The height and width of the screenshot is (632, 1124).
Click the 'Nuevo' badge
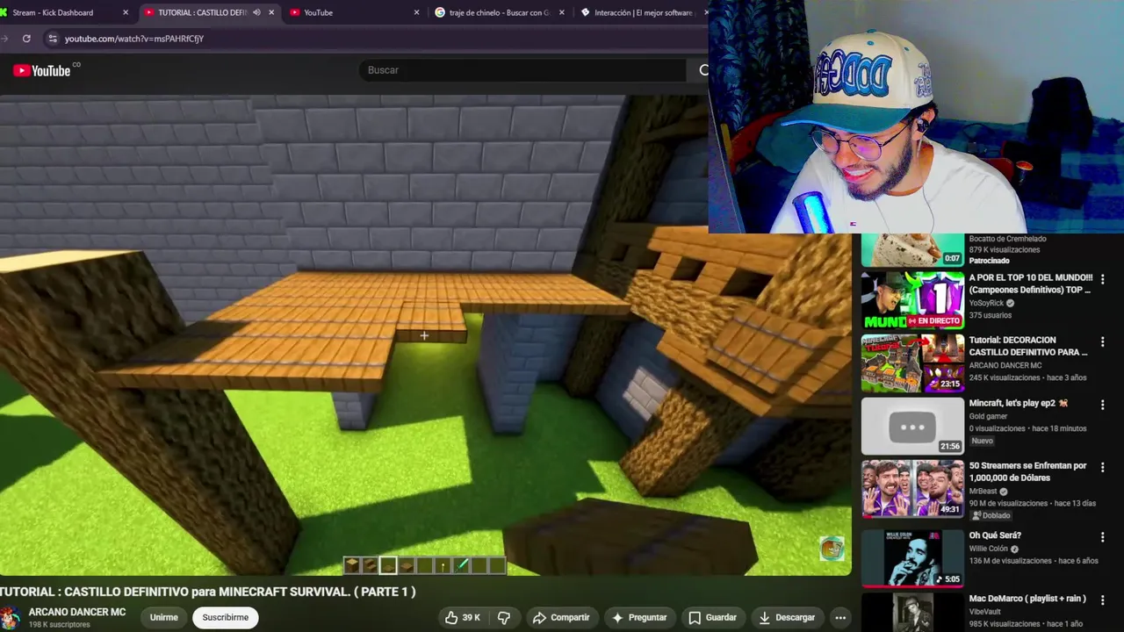[982, 441]
